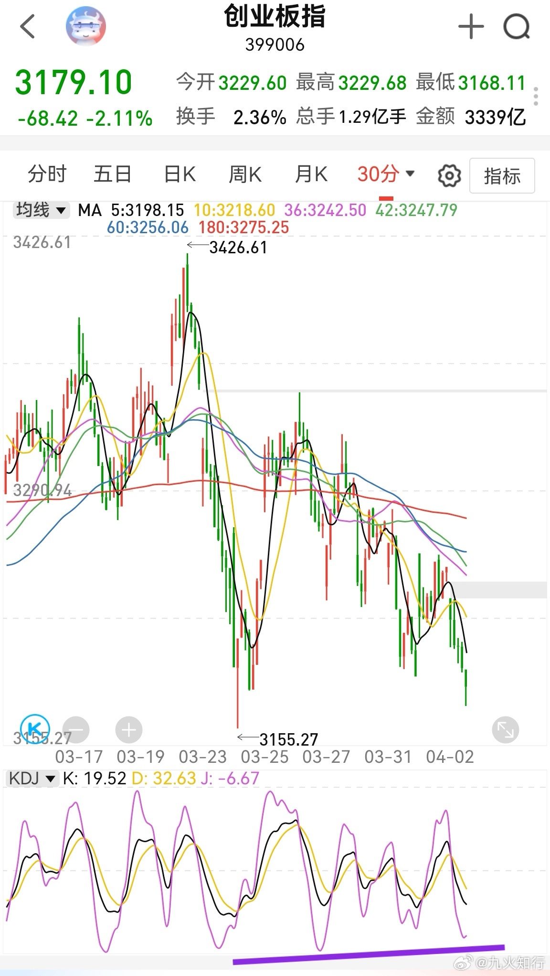The height and width of the screenshot is (976, 550).
Task: Tap the chart high label 3426.61 with arrow
Action: [x=227, y=247]
